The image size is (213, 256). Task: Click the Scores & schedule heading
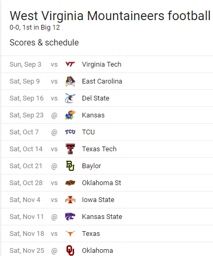(x=44, y=42)
